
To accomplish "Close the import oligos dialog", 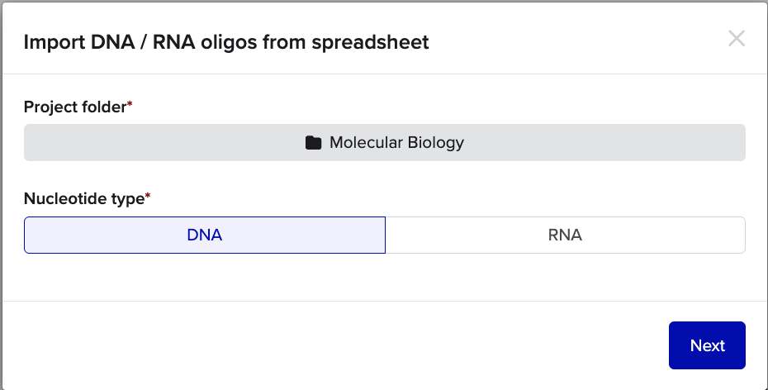I will click(x=736, y=39).
